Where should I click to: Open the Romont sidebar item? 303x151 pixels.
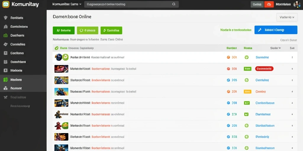23,88
